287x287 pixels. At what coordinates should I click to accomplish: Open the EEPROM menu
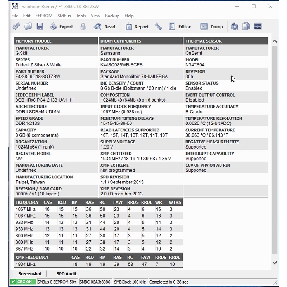coord(44,16)
